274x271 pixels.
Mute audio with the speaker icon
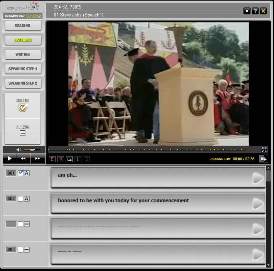pos(19,150)
